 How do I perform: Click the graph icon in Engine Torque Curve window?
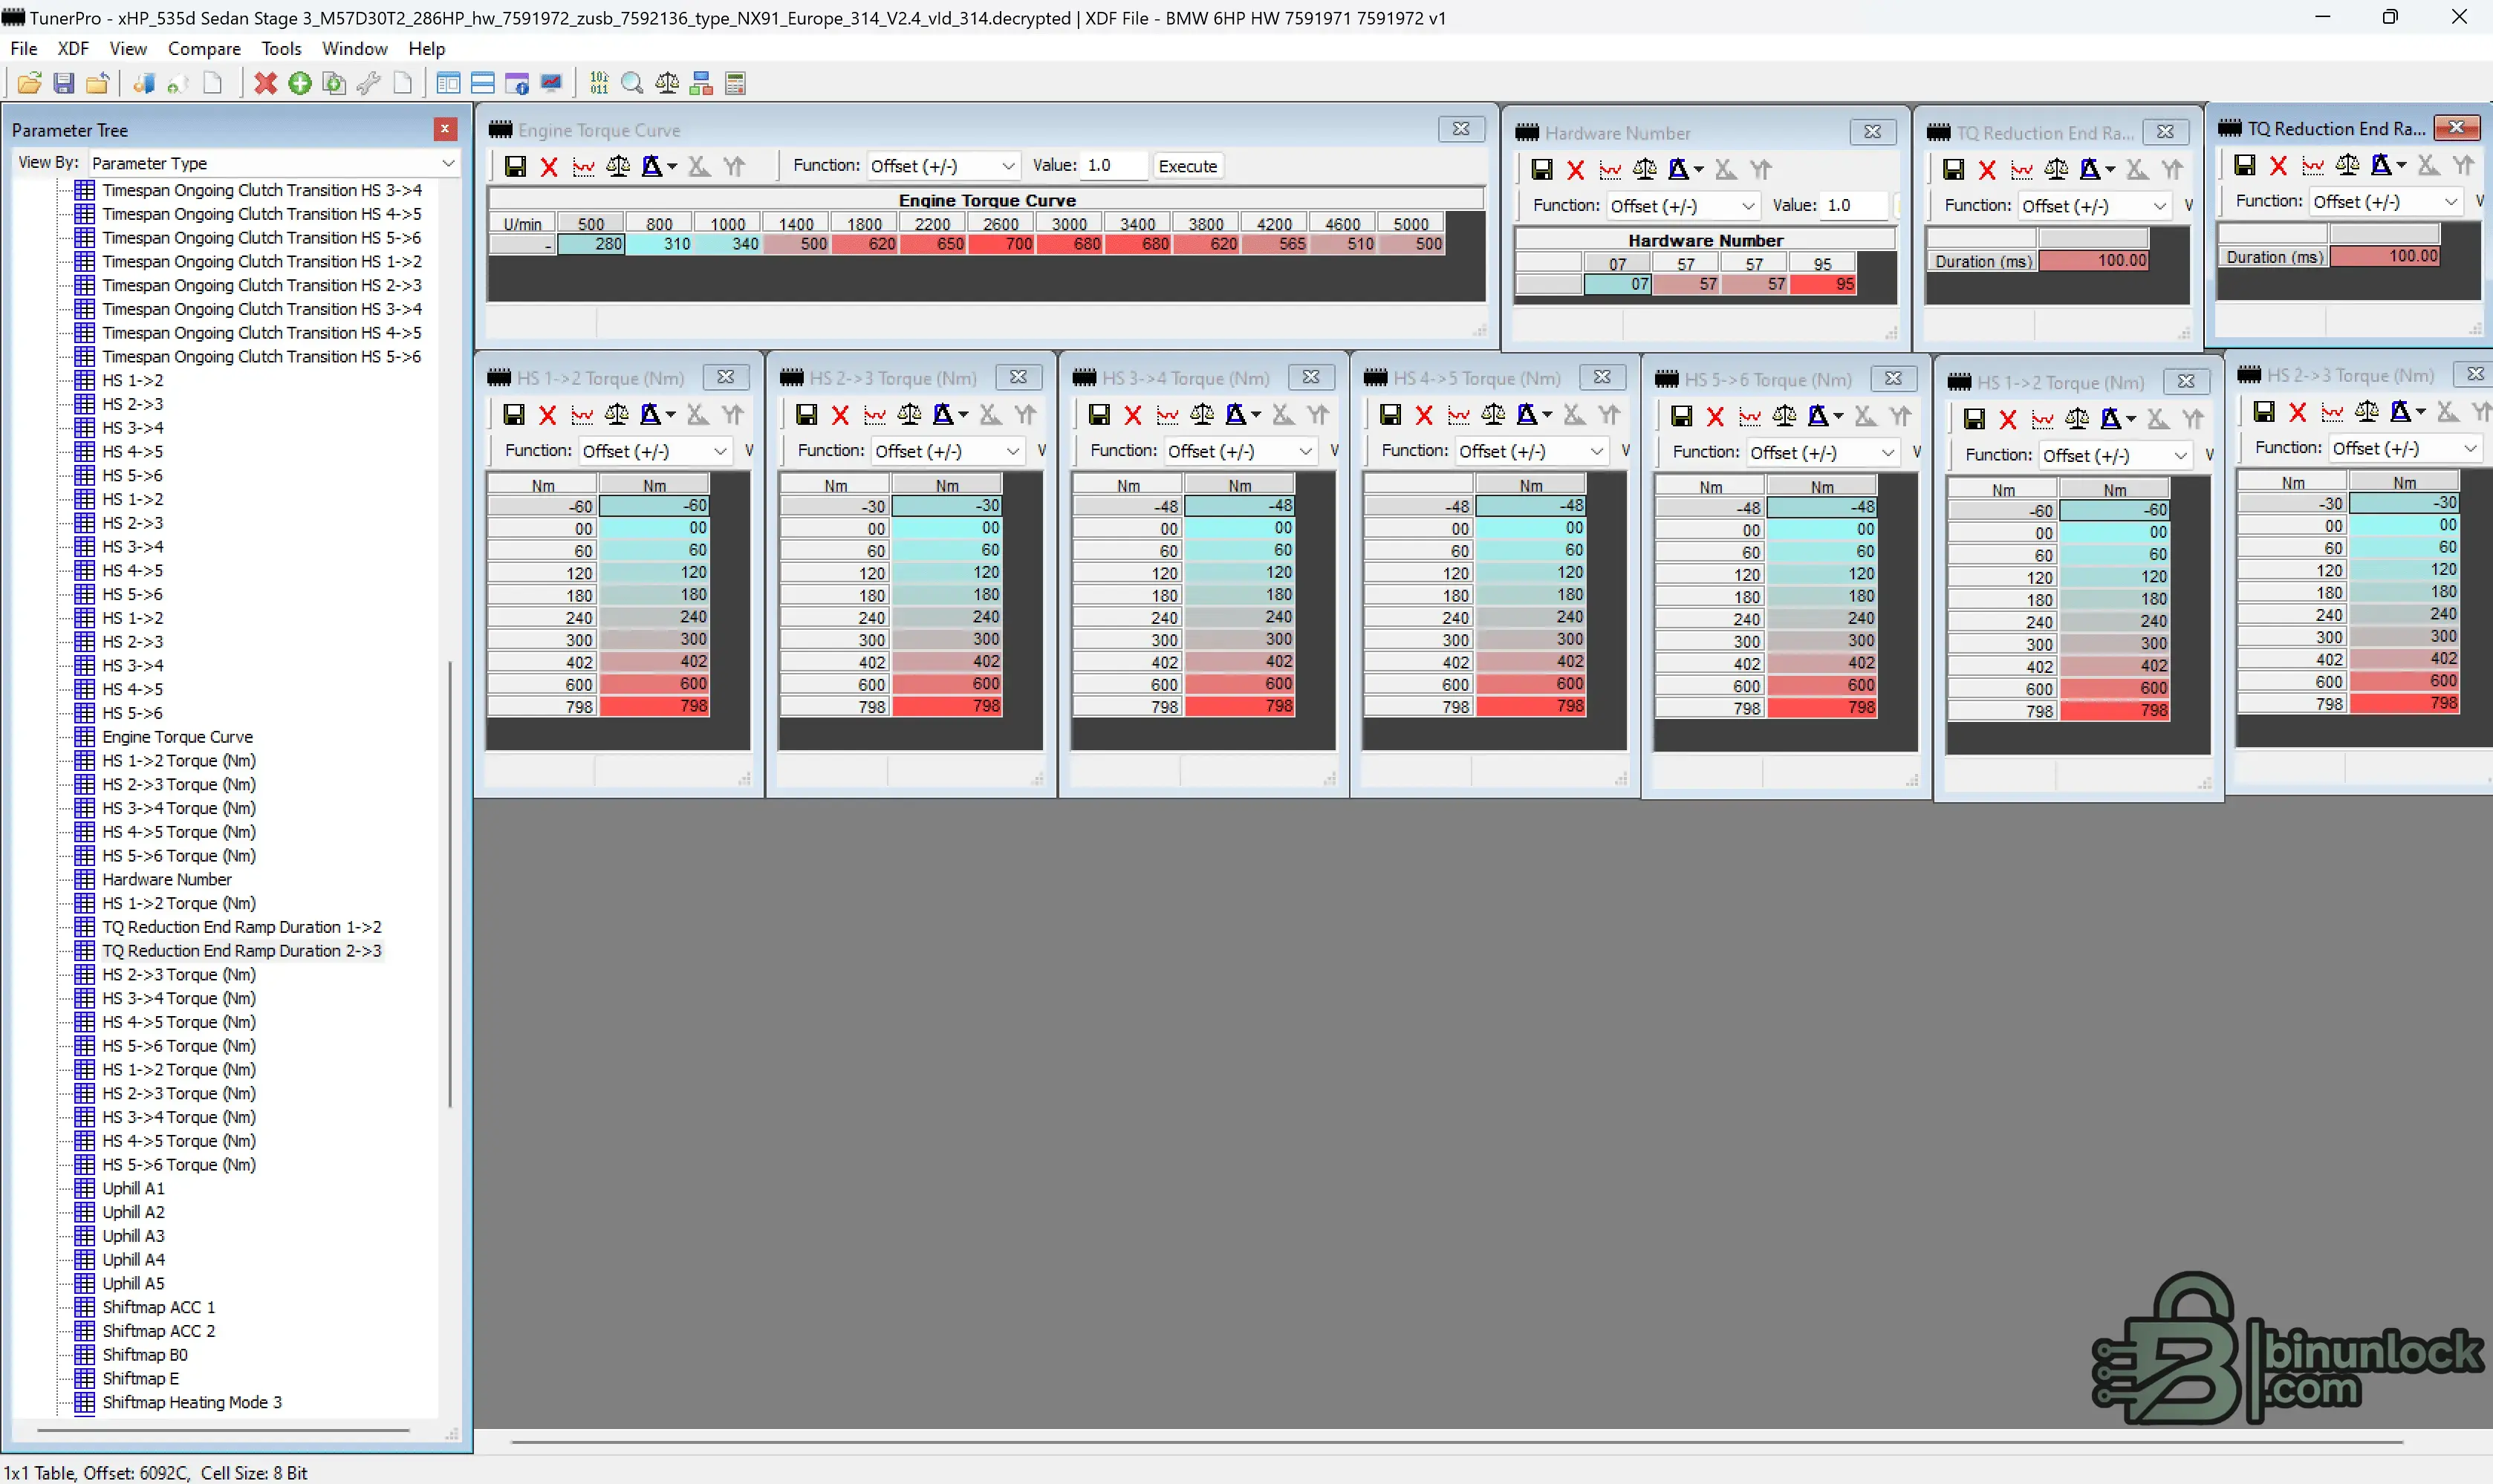[x=583, y=166]
